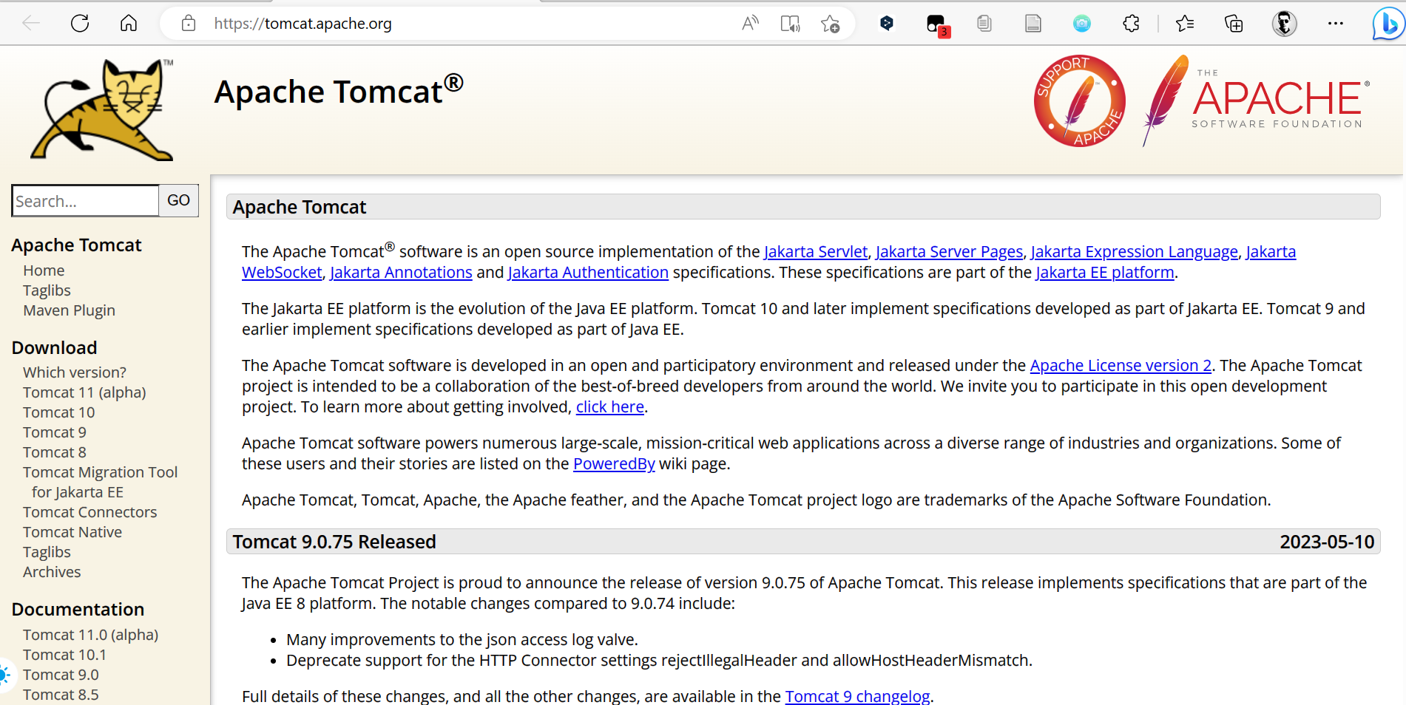
Task: Open the Bing chat sidebar
Action: pos(1388,24)
